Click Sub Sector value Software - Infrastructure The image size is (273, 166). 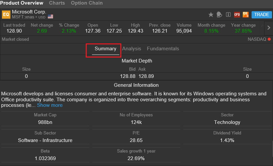click(45, 140)
